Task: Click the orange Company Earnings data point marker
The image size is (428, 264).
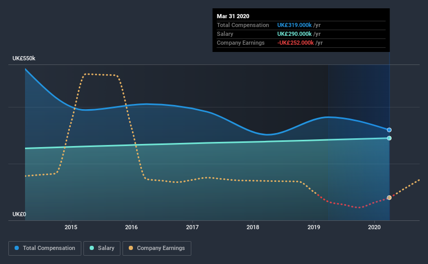Action: click(x=389, y=197)
